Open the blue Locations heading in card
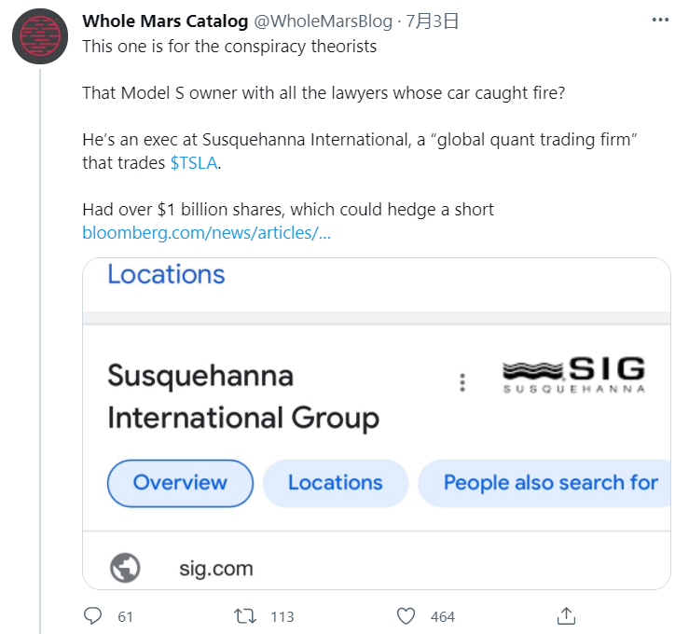 tap(166, 275)
